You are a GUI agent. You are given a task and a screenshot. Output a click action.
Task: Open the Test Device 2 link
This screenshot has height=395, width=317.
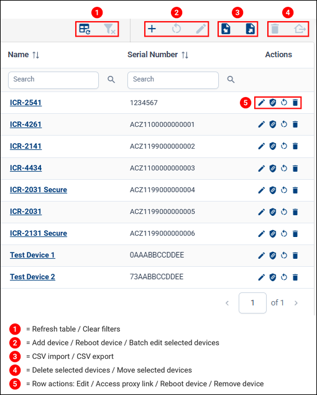click(32, 277)
